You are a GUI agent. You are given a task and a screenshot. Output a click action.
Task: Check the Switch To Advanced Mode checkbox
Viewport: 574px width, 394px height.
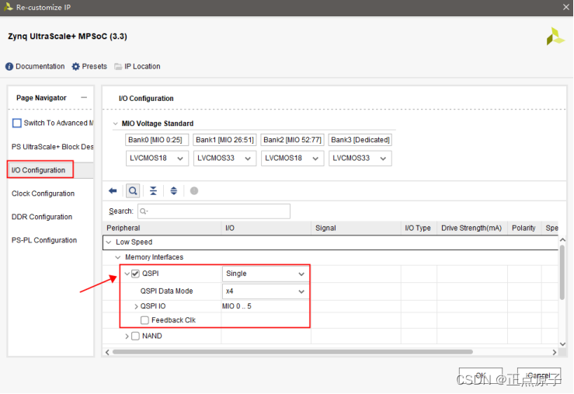tap(17, 123)
